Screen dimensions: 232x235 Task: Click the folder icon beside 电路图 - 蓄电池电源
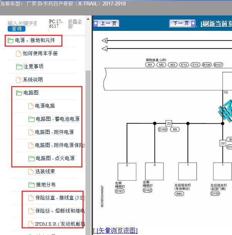tap(32, 119)
